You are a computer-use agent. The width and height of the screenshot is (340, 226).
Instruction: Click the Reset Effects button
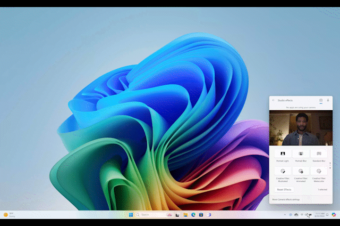[284, 189]
